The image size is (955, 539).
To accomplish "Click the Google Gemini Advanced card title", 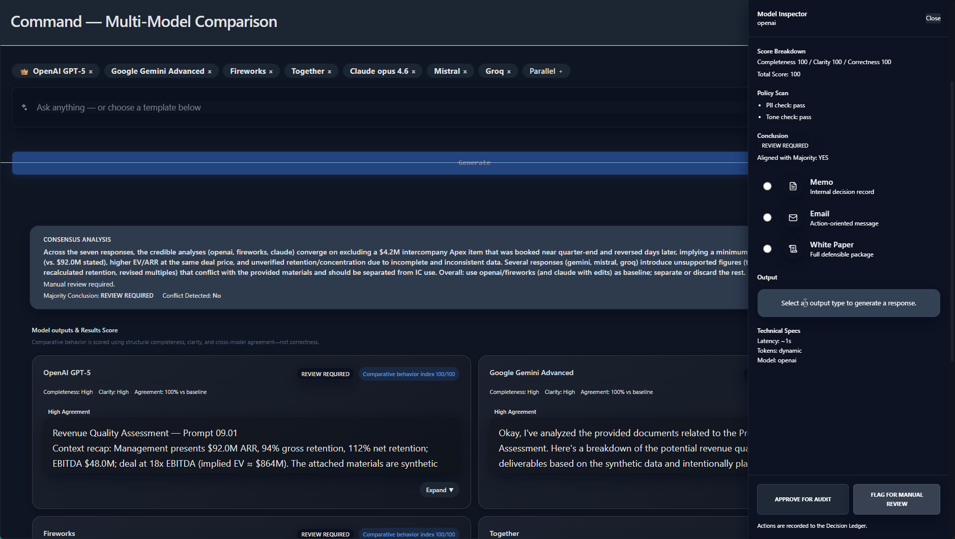I will coord(531,373).
